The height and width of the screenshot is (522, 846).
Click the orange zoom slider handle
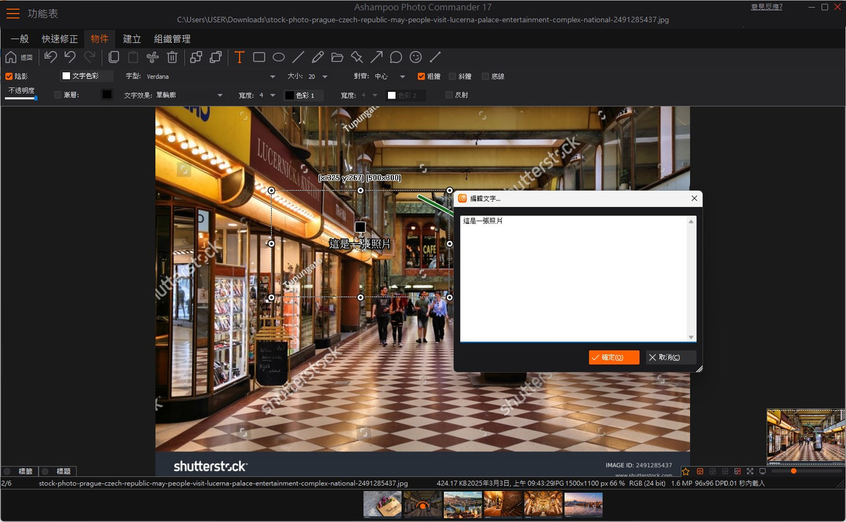pos(793,471)
